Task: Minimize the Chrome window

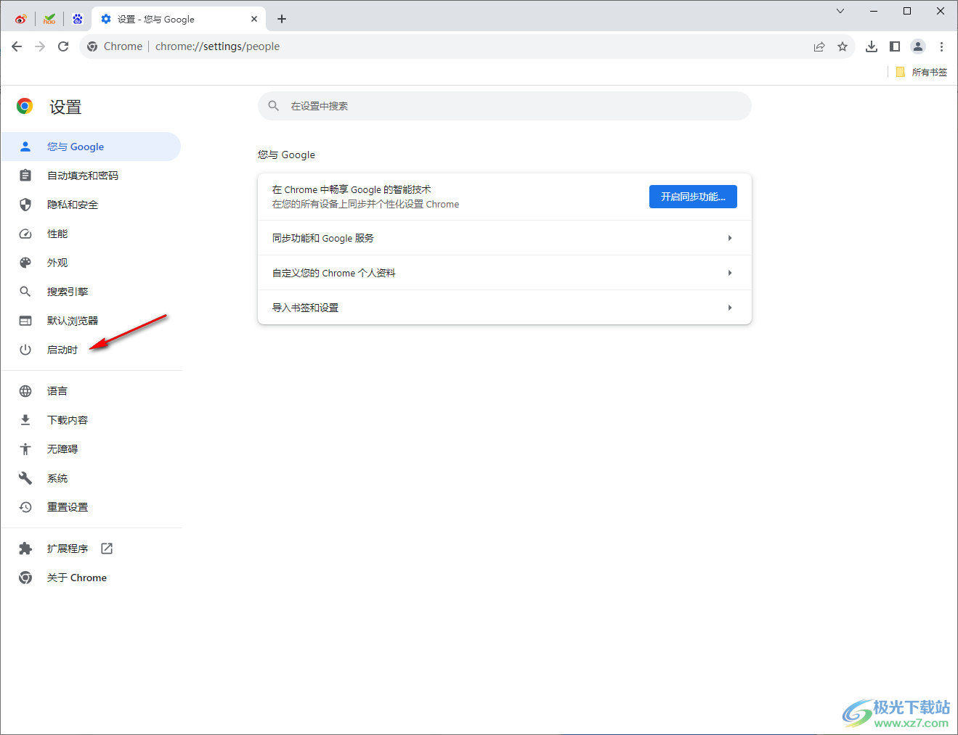Action: coord(874,11)
